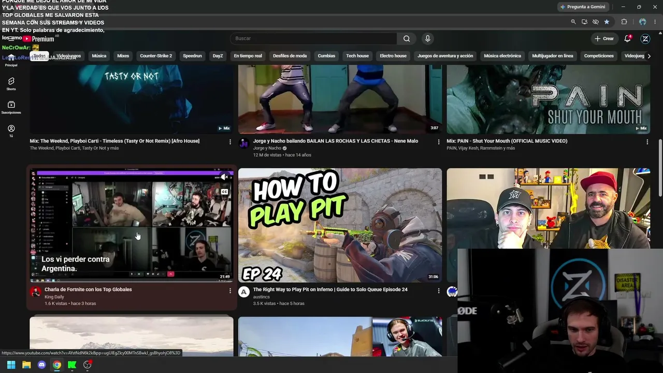Select the En tiempo real chip
Viewport: 663px width, 373px height.
click(248, 56)
